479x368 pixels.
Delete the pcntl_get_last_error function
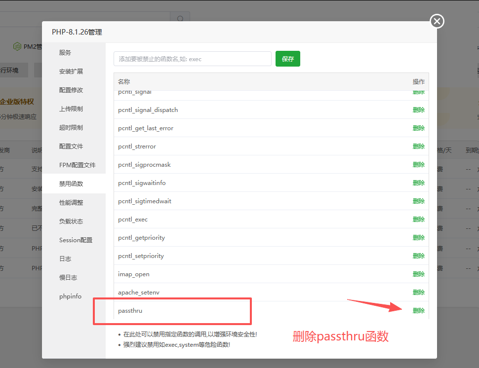pos(419,128)
